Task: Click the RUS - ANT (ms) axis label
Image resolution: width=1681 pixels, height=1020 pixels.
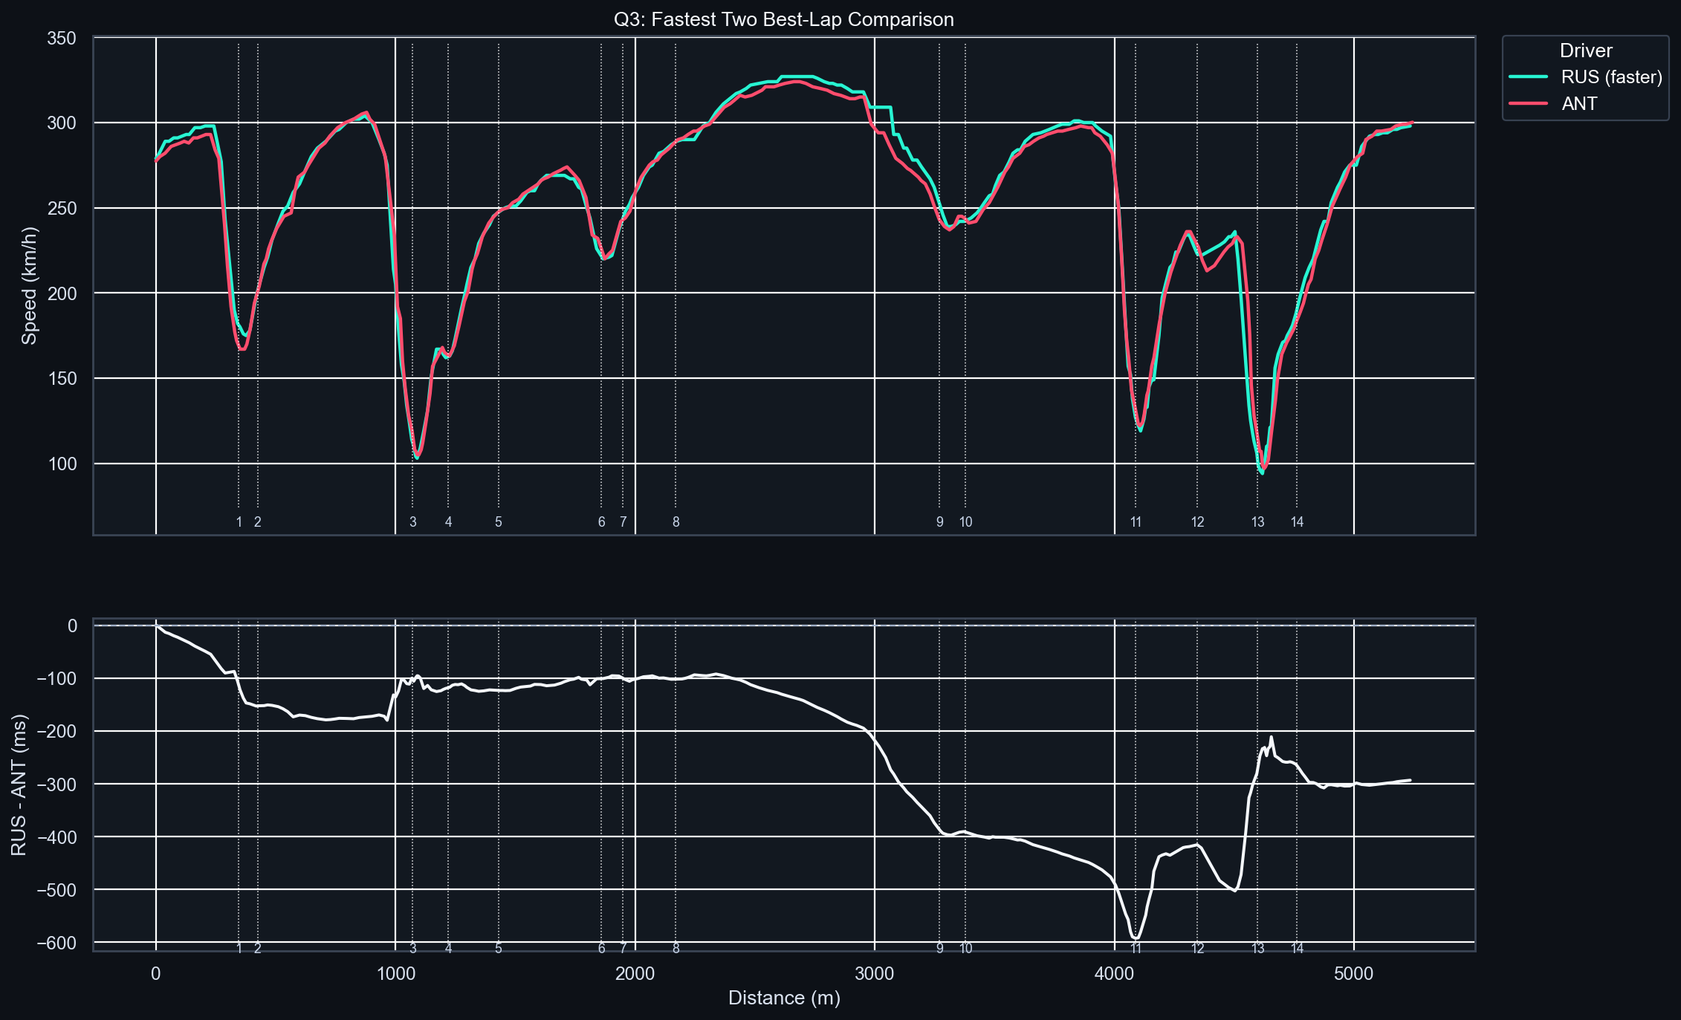Action: tap(19, 785)
